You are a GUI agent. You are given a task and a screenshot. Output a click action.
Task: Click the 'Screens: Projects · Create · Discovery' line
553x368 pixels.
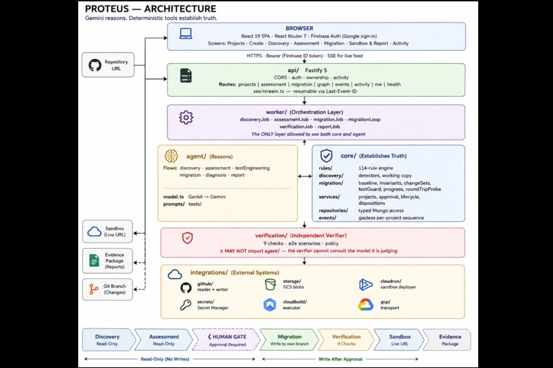click(x=308, y=43)
